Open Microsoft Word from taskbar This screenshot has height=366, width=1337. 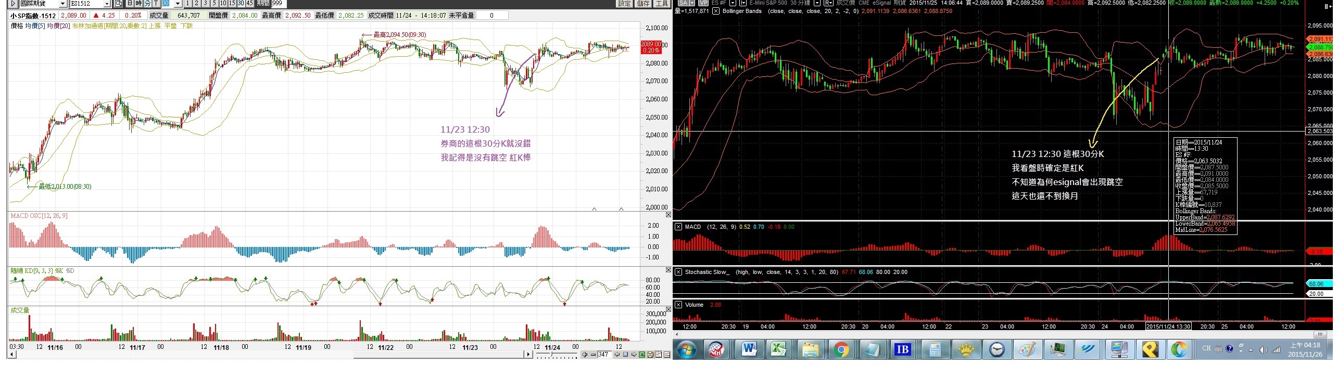[748, 350]
